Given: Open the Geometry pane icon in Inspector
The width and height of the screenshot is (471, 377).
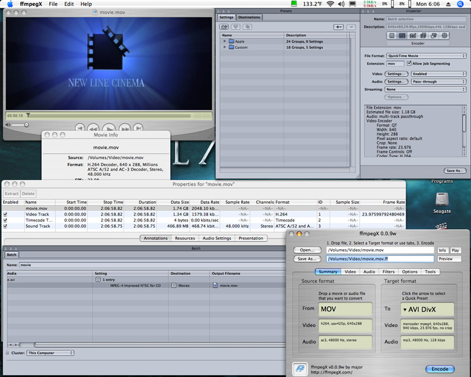Looking at the screenshot, I should tap(434, 36).
